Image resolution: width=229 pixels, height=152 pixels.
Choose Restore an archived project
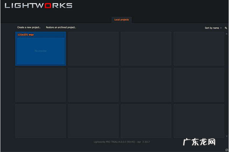(61, 27)
